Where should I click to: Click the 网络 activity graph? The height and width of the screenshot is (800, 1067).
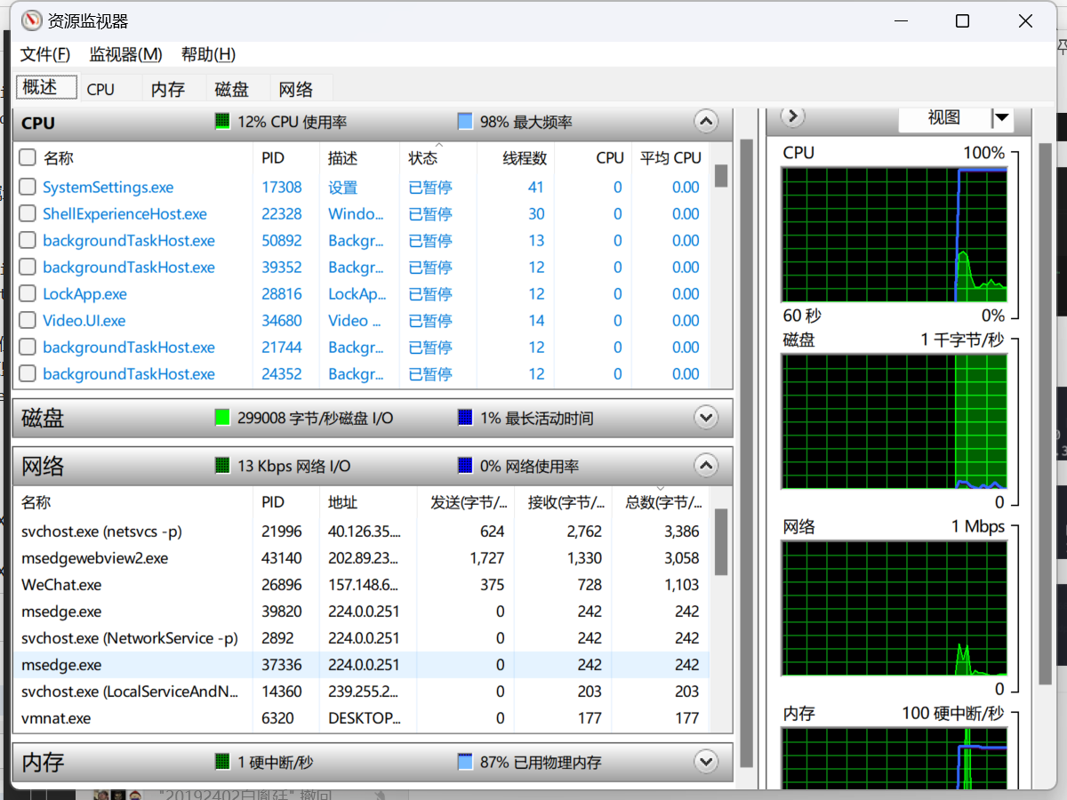pyautogui.click(x=894, y=609)
